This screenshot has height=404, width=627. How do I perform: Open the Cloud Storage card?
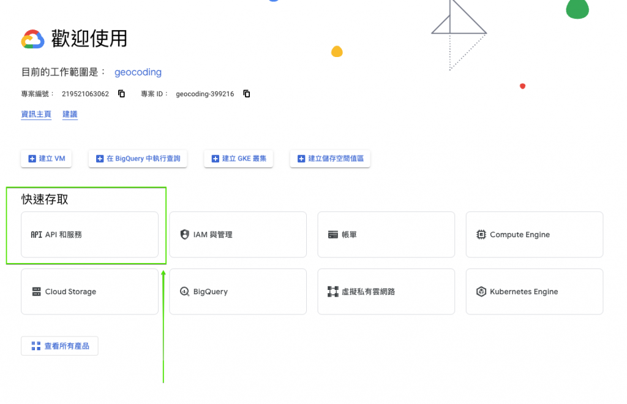(89, 291)
